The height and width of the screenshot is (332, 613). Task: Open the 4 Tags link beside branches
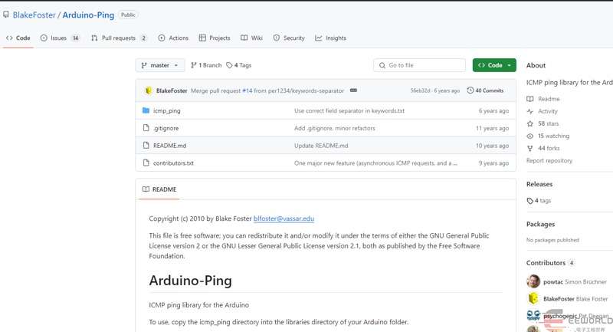(239, 66)
